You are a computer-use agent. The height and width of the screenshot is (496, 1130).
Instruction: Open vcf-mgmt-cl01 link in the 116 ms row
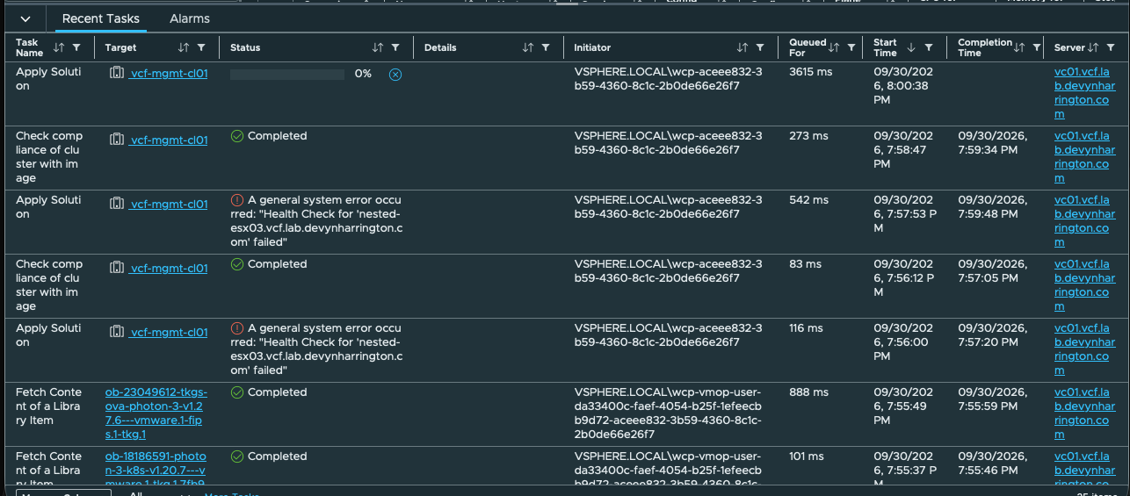[169, 332]
